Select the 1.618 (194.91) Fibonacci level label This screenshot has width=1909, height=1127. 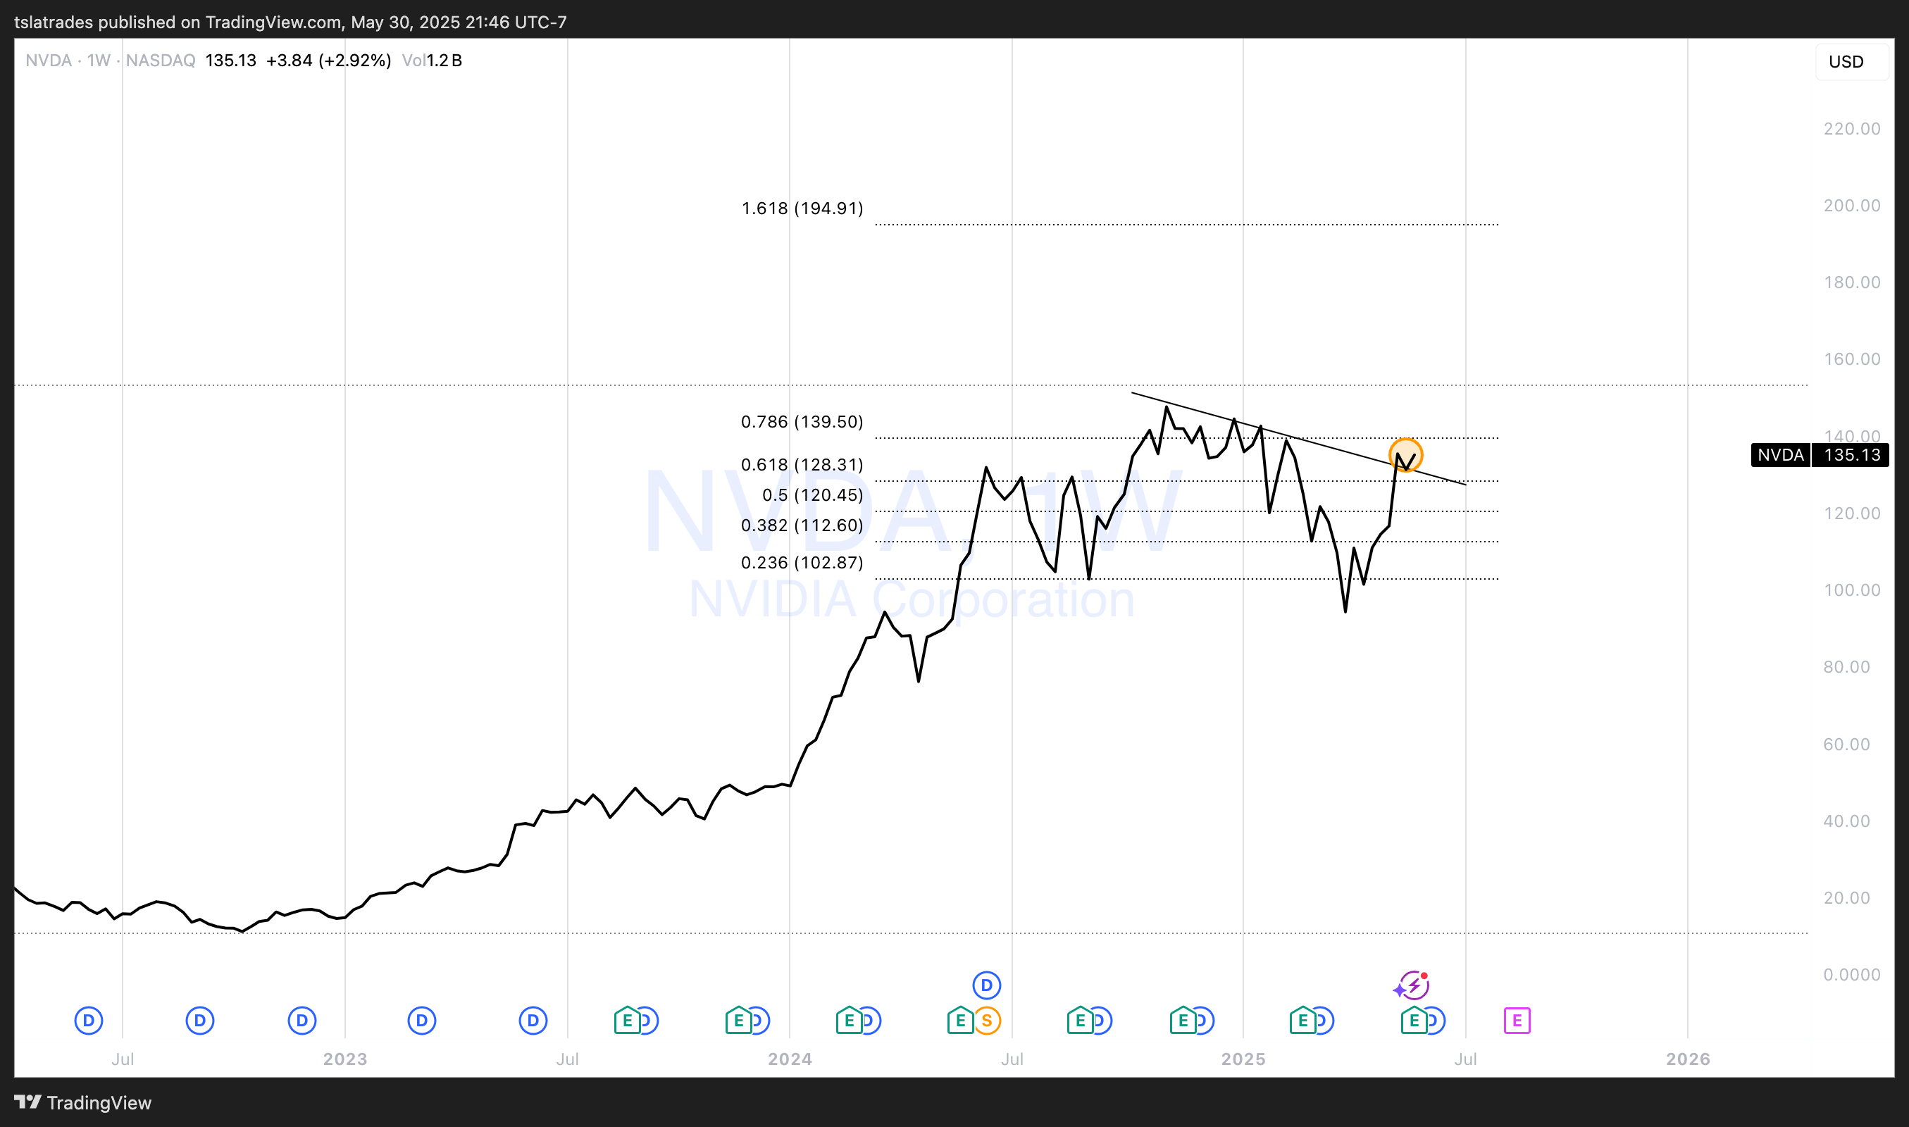802,208
